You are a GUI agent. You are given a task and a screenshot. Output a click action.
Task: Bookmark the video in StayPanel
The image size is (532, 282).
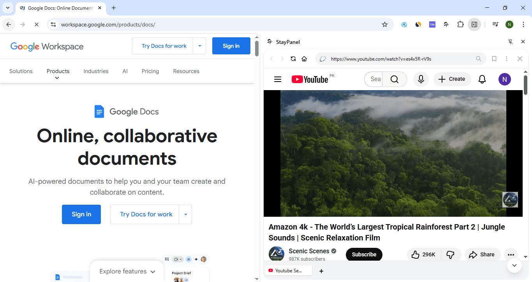494,59
